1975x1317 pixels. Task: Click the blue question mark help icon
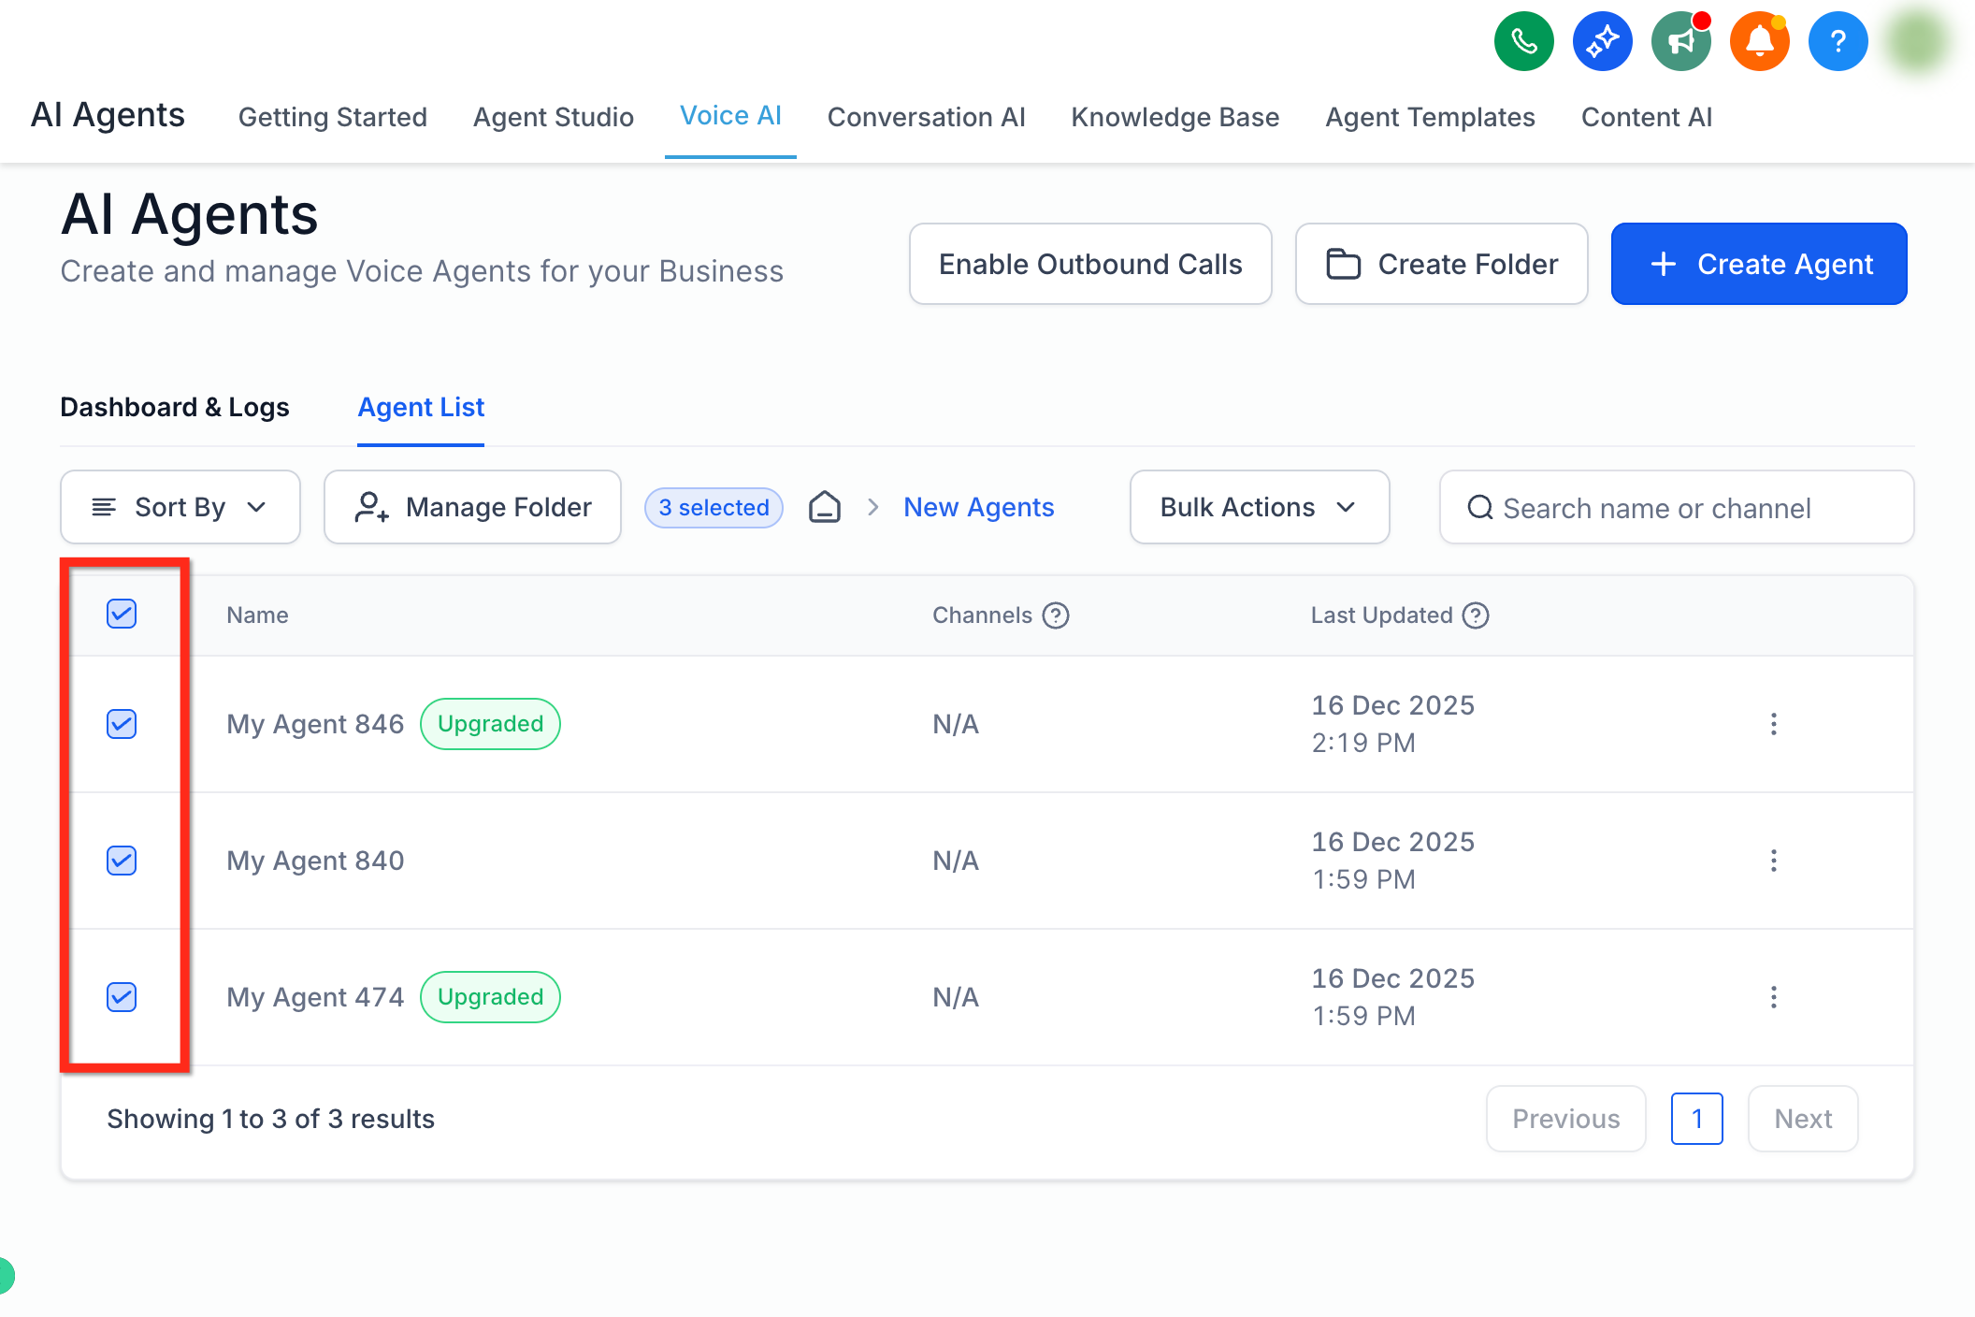1838,41
